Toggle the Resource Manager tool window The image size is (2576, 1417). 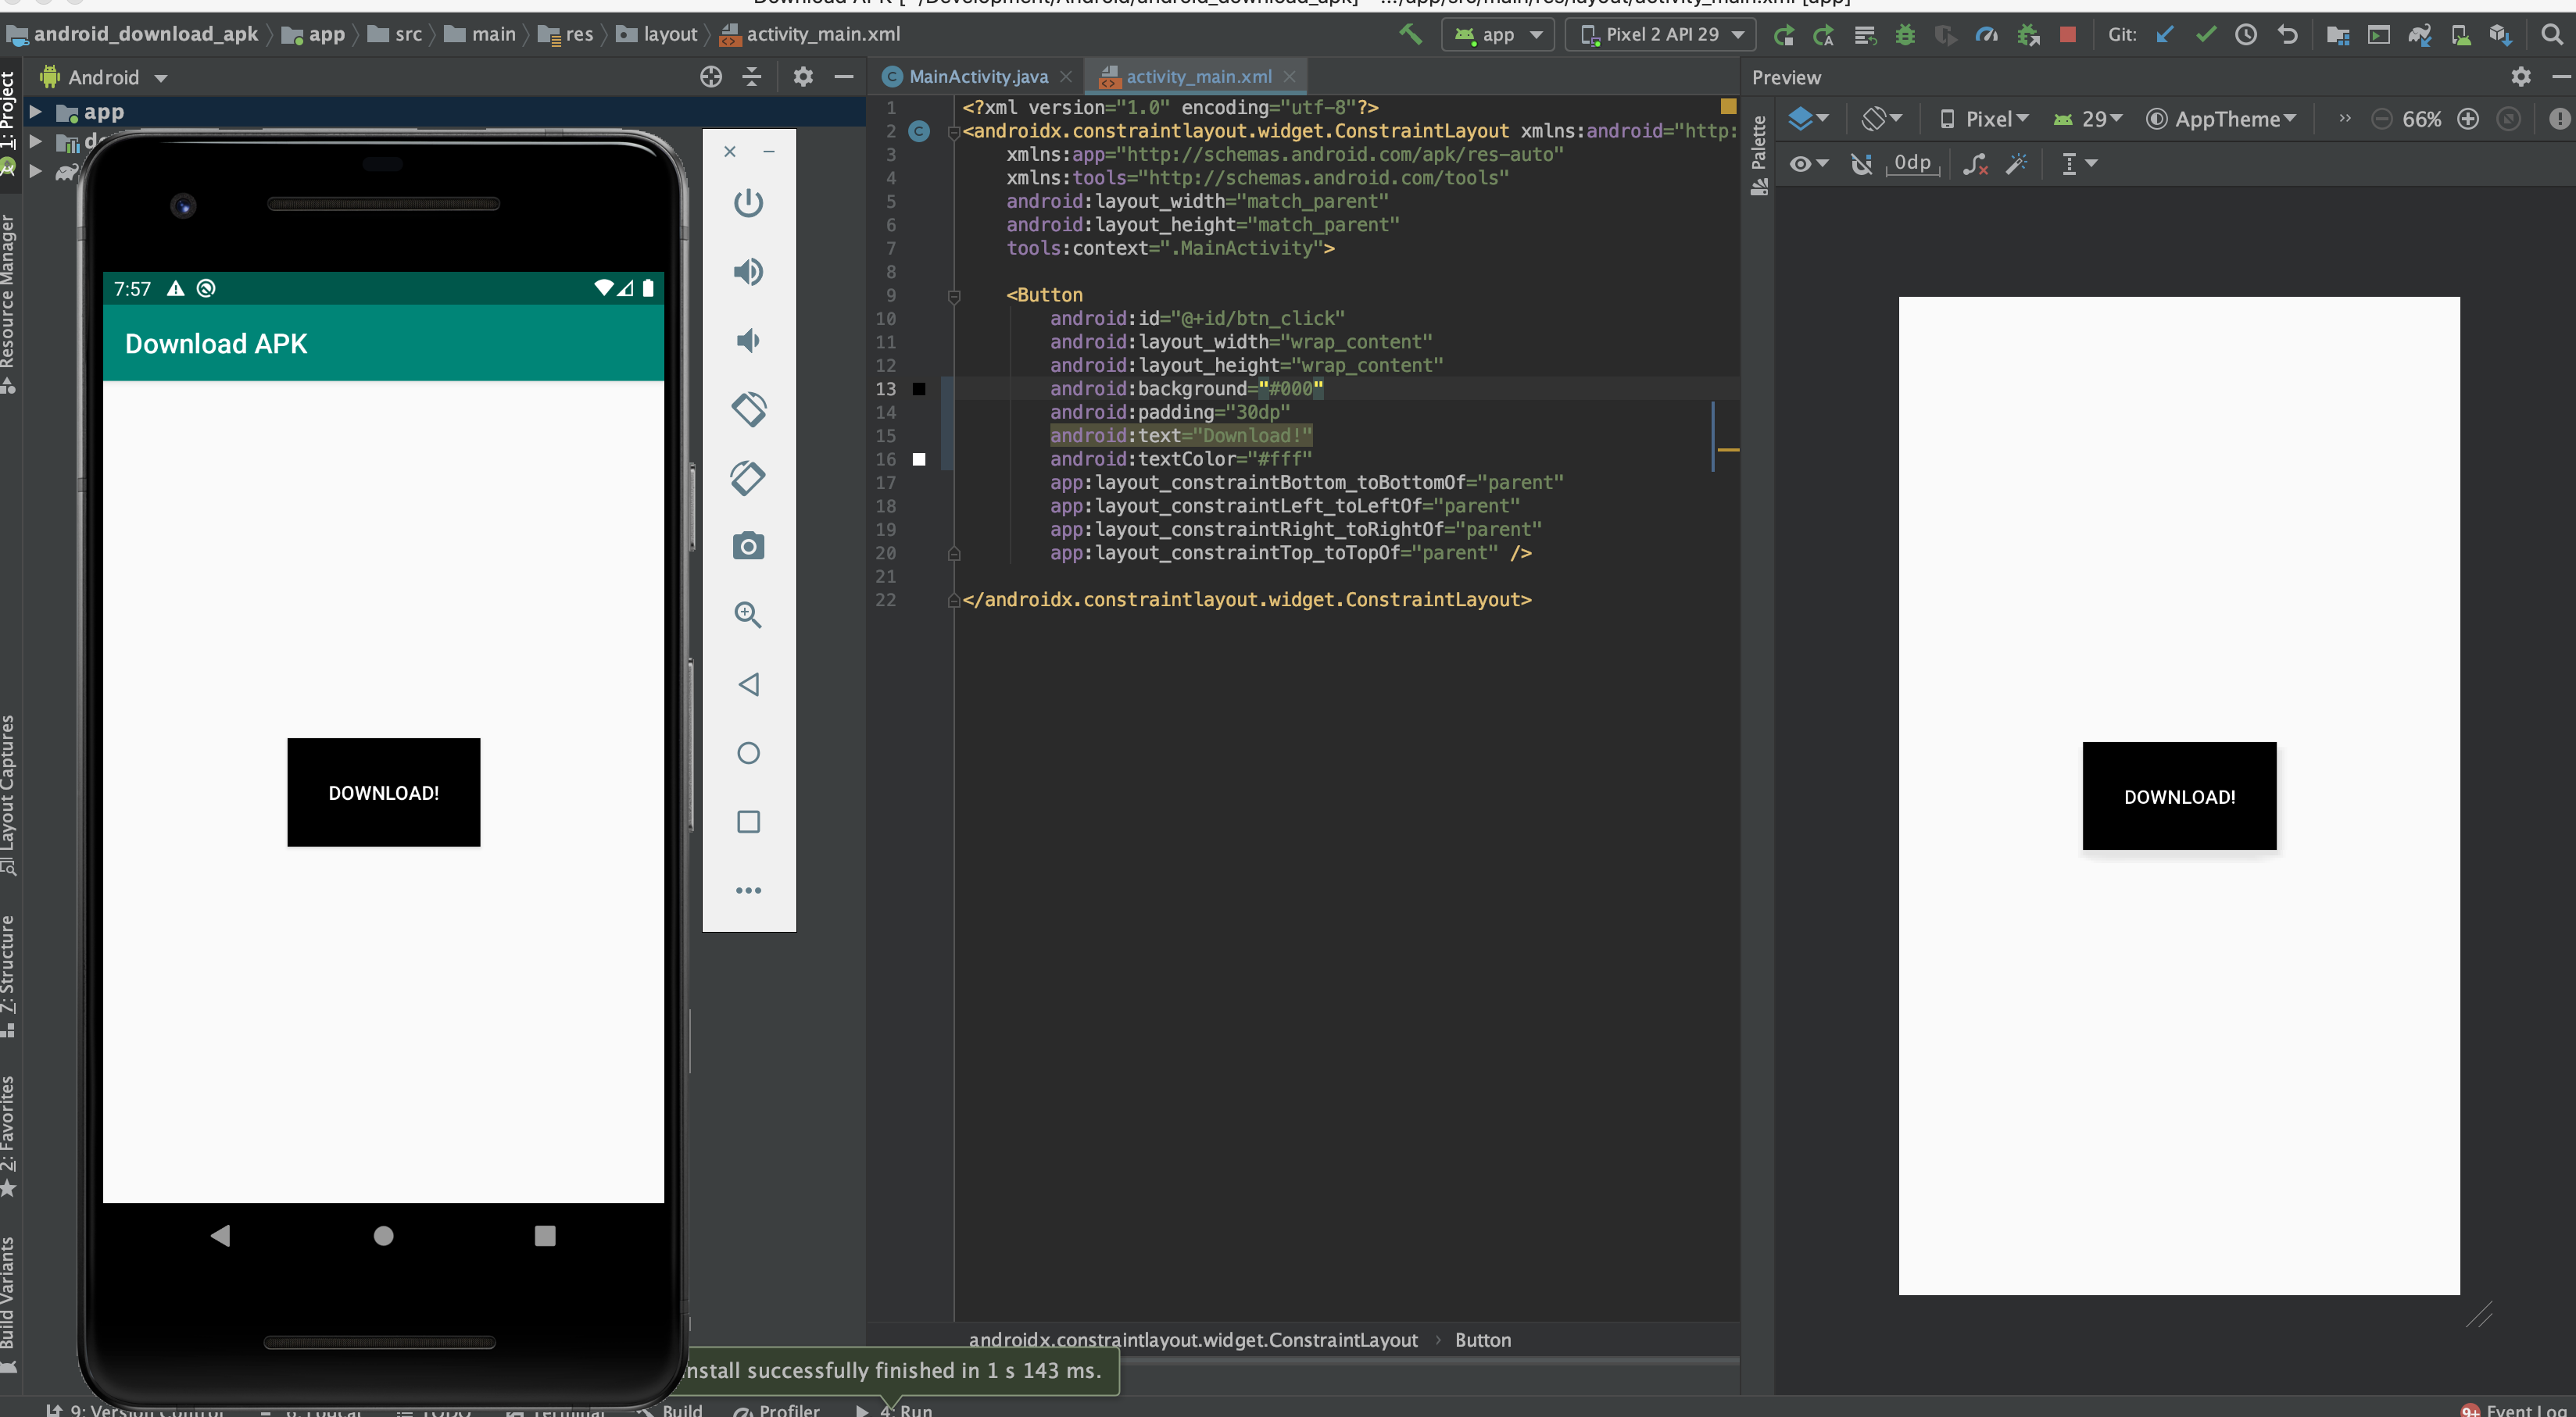point(9,304)
